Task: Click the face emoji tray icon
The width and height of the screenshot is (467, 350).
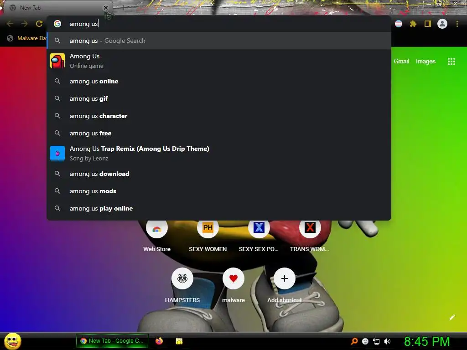Action: click(x=365, y=341)
